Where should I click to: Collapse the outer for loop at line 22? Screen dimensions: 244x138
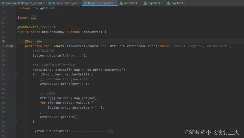[x=16, y=75]
